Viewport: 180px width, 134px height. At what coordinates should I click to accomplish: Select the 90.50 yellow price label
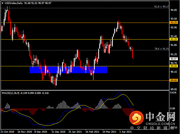(174, 66)
